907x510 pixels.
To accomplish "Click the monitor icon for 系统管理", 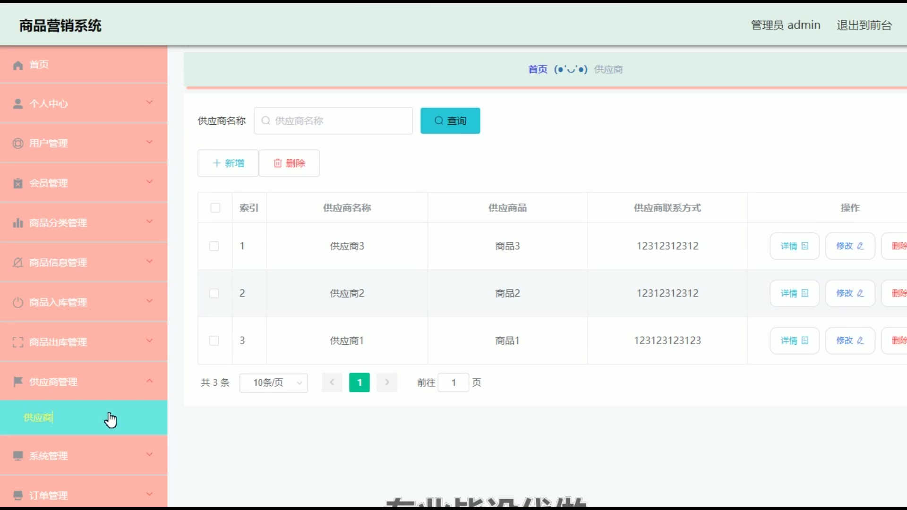I will tap(18, 456).
